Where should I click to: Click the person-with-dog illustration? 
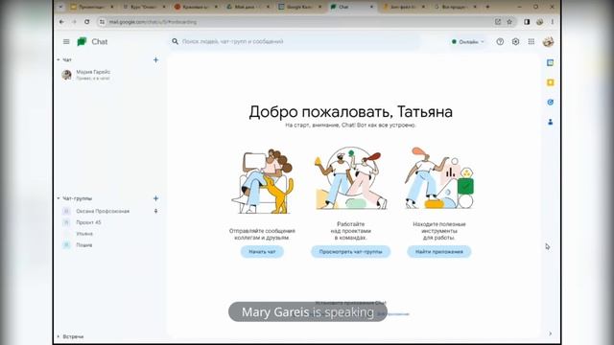pyautogui.click(x=262, y=181)
